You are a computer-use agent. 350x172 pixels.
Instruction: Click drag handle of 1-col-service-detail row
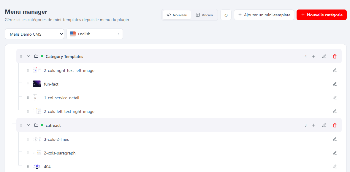click(28, 98)
